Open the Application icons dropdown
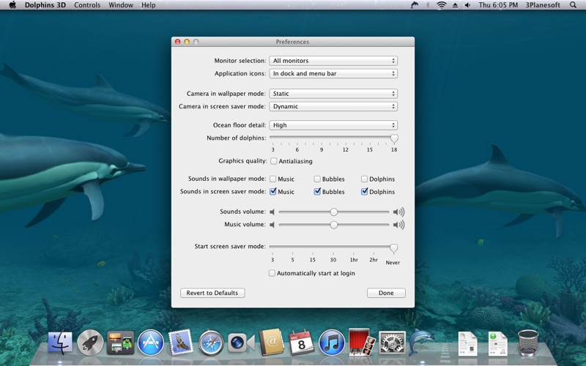 tap(333, 73)
